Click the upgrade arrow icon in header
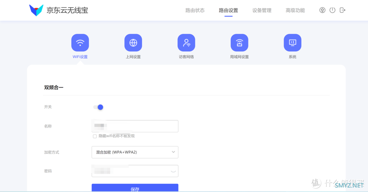The width and height of the screenshot is (368, 192). (322, 10)
